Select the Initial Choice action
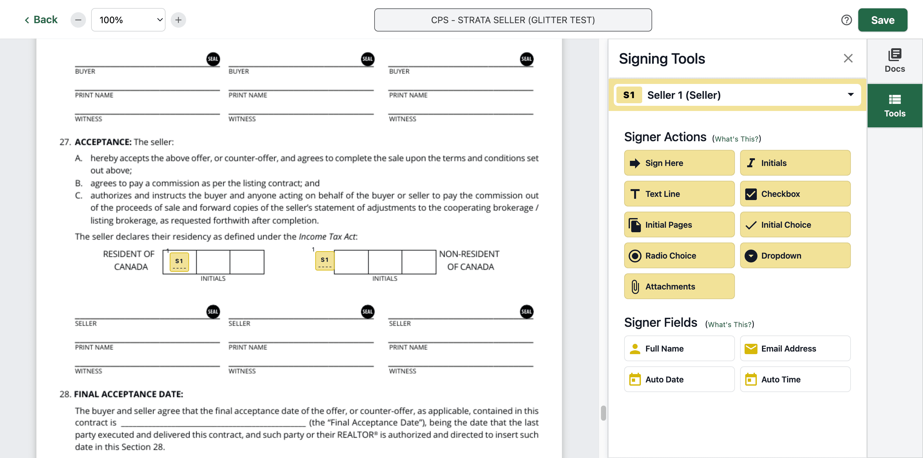 pos(795,224)
